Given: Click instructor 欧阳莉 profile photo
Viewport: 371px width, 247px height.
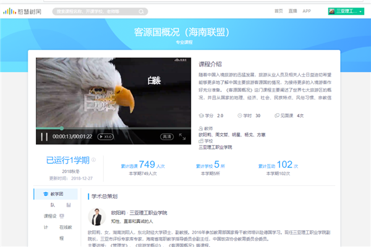Looking at the screenshot, I should coord(98,219).
